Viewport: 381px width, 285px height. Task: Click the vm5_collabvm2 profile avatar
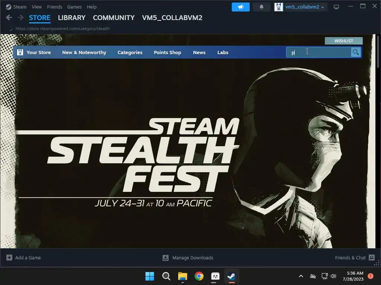(x=279, y=7)
